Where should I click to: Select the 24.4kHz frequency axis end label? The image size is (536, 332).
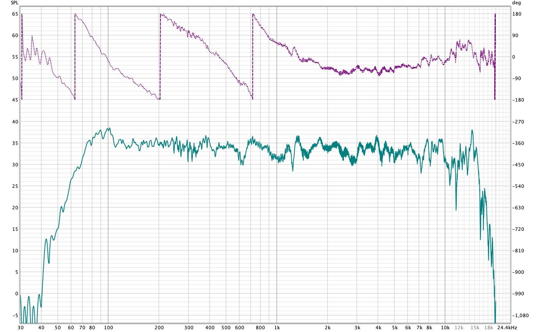tap(506, 327)
